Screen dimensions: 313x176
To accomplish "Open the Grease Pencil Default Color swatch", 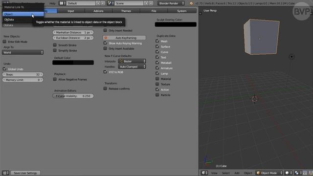I will coord(73,63).
